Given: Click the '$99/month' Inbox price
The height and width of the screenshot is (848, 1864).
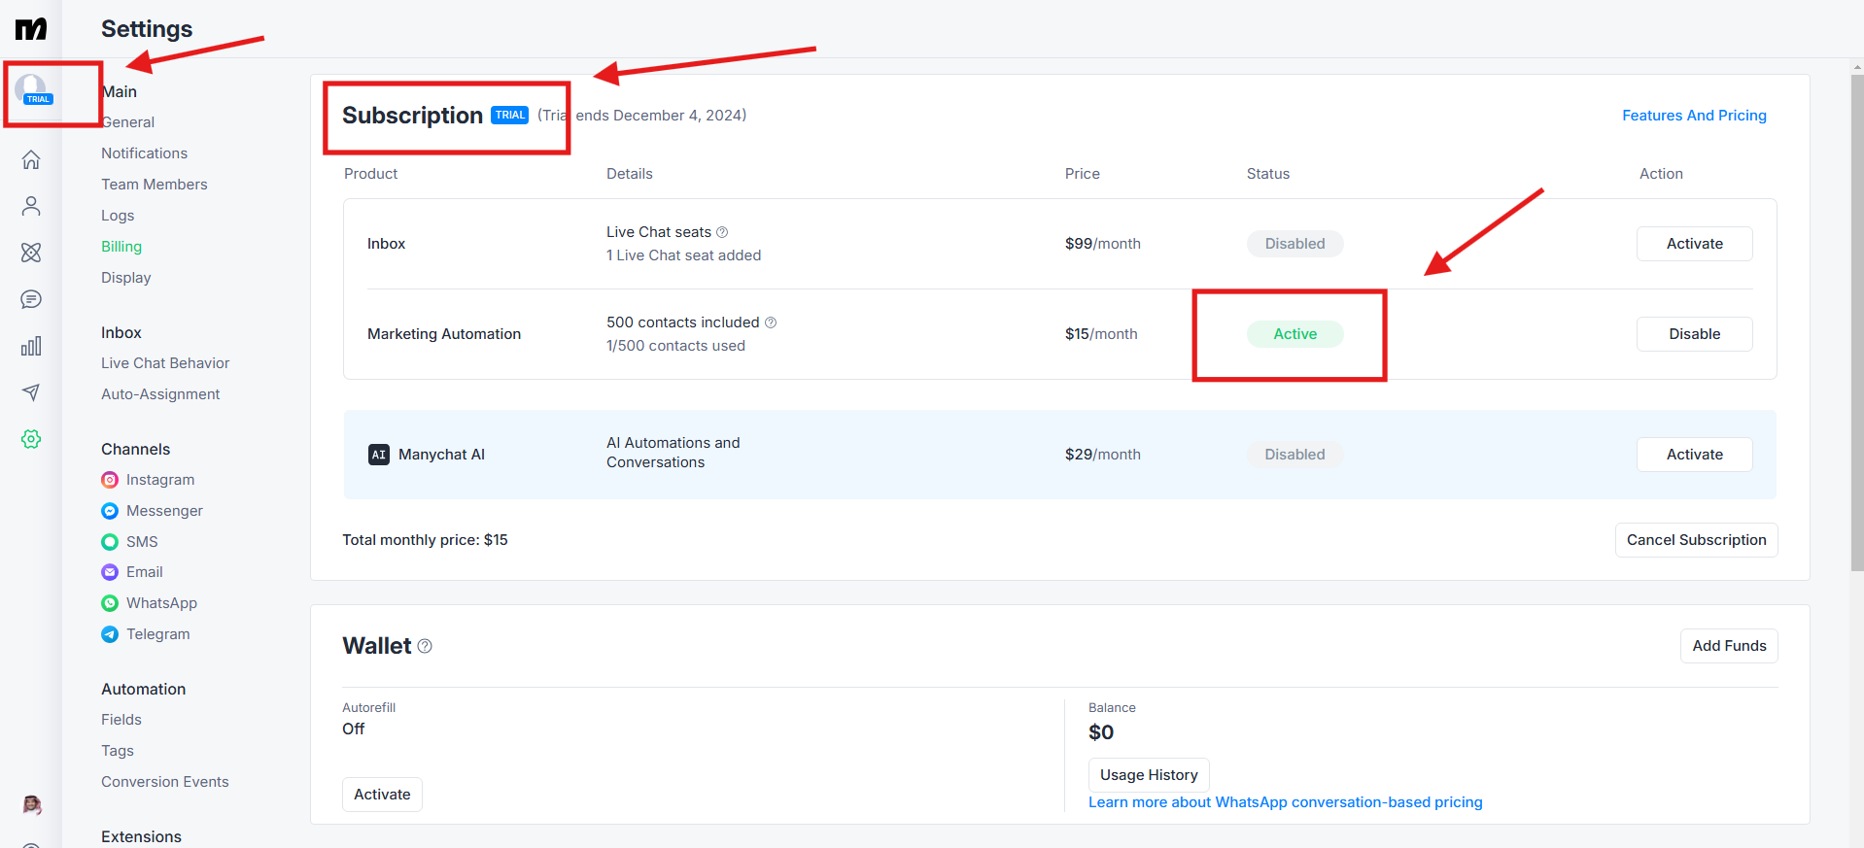Looking at the screenshot, I should pos(1102,244).
